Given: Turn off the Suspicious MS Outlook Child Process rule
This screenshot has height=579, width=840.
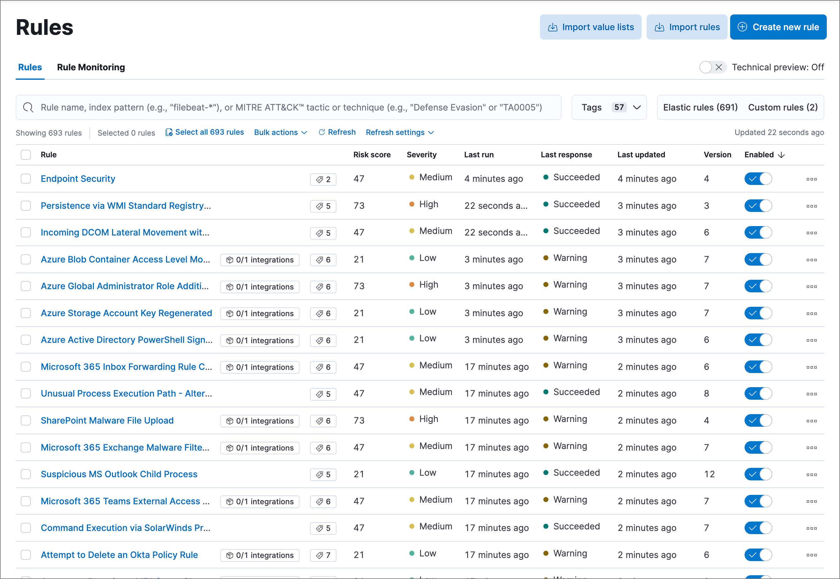Looking at the screenshot, I should pyautogui.click(x=758, y=474).
